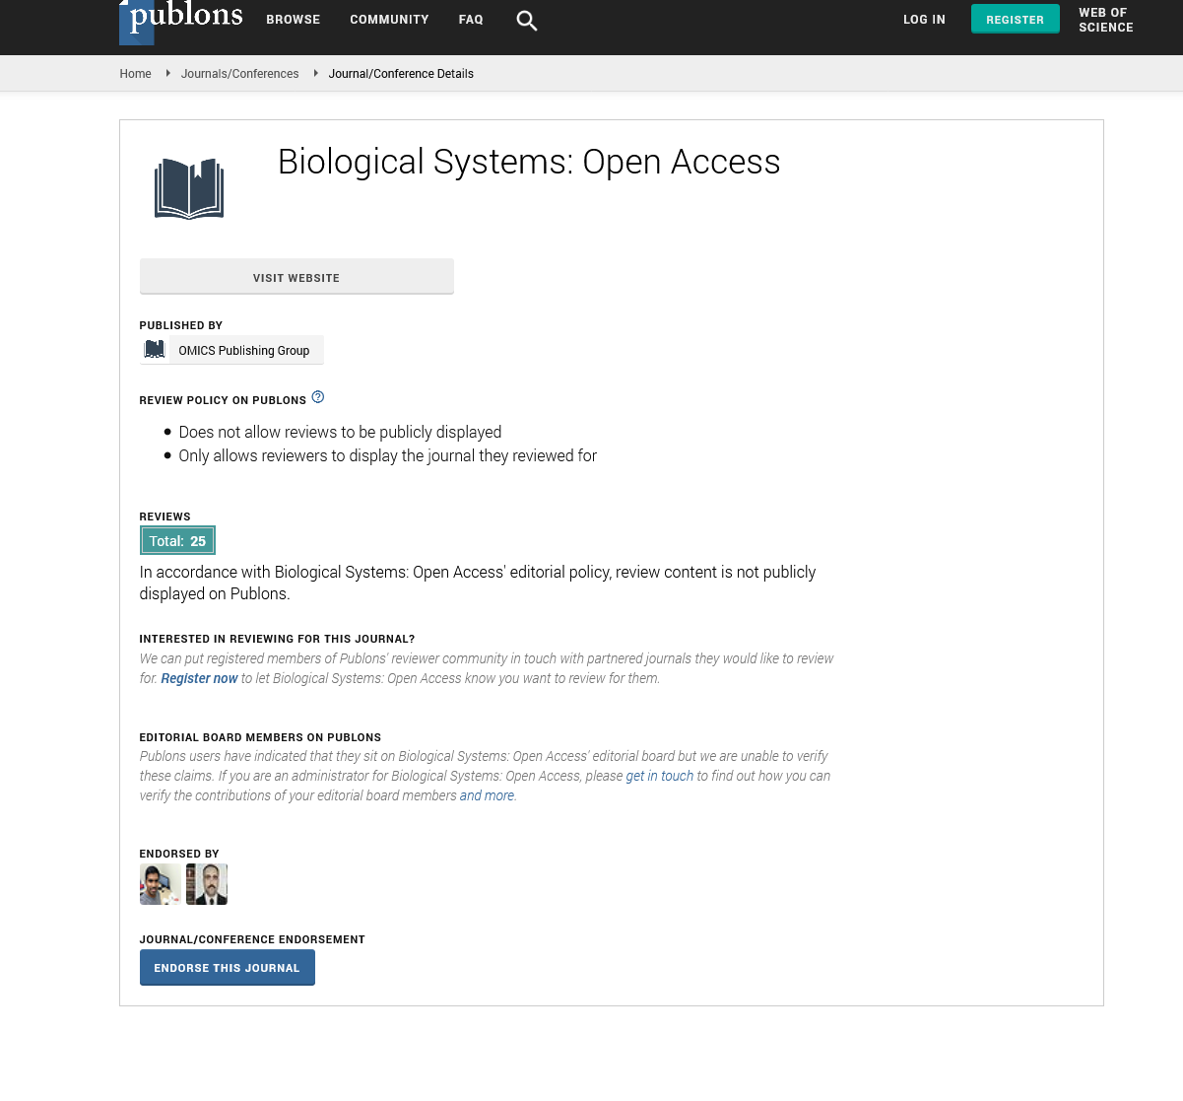Click LOG IN in the header

(924, 20)
